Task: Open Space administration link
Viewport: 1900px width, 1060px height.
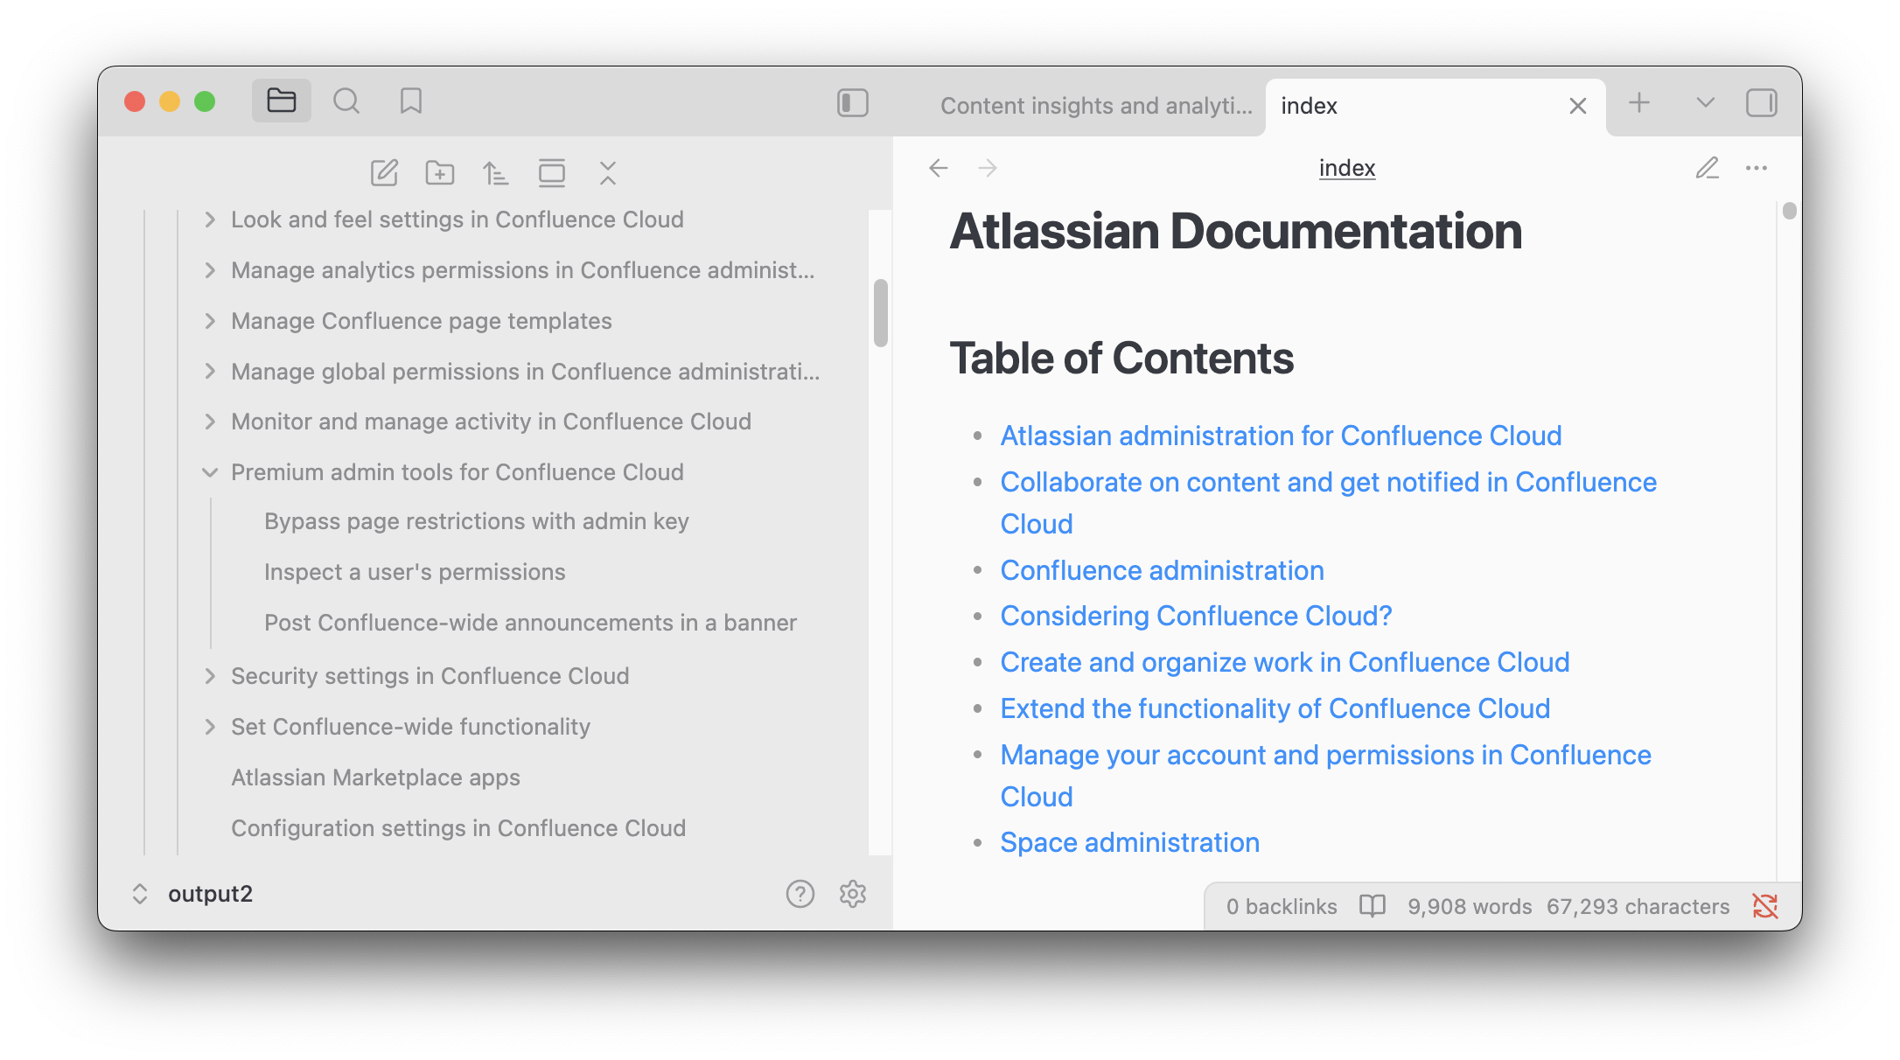Action: 1129,842
